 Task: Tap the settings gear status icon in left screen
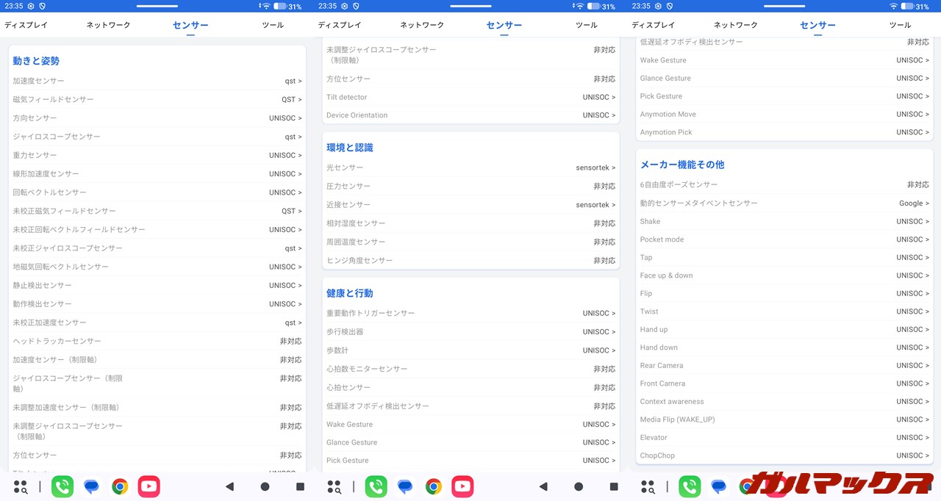[x=31, y=6]
